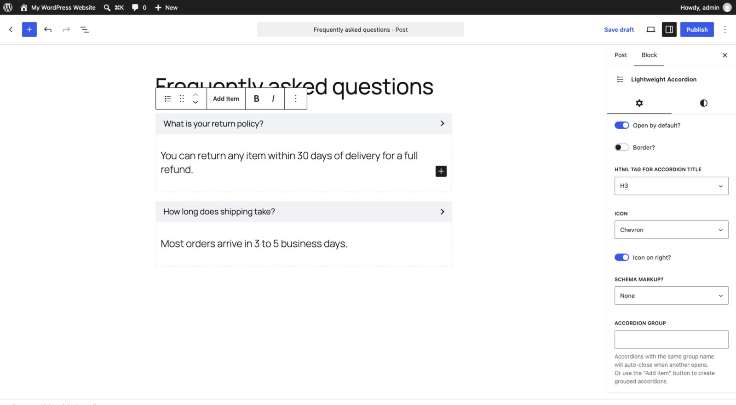Toggle 'Icon on right?' switch
Image resolution: width=736 pixels, height=405 pixels.
click(x=622, y=257)
